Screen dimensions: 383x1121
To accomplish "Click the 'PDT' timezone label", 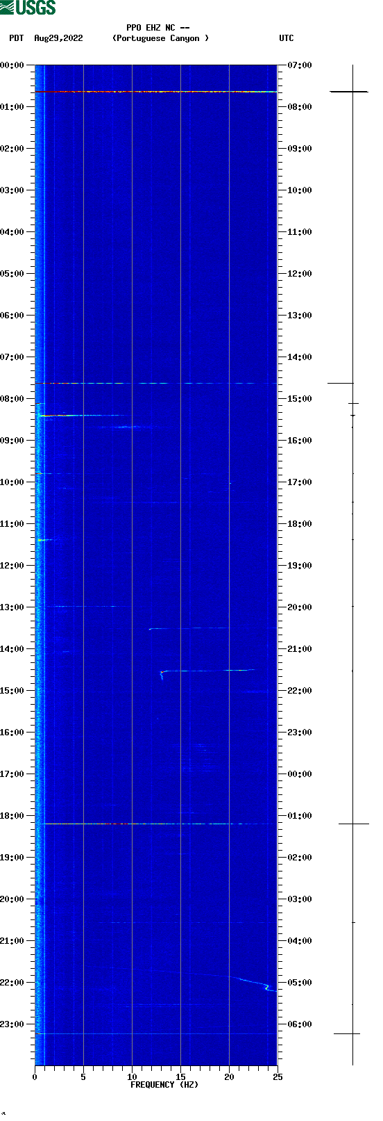I will point(16,38).
